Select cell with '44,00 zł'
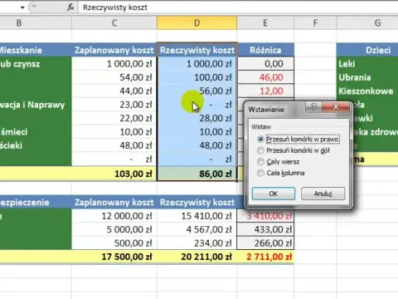Image resolution: width=398 pixels, height=299 pixels. click(x=114, y=91)
